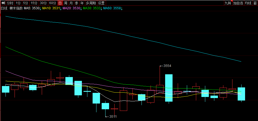The height and width of the screenshot is (121, 258).
Task: Select the 30分 period tab
Action: tap(44, 3)
